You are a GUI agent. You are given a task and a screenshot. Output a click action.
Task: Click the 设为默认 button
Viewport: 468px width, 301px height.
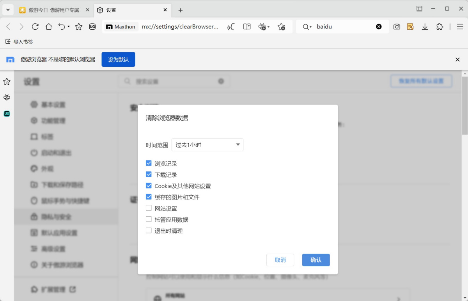pos(118,59)
